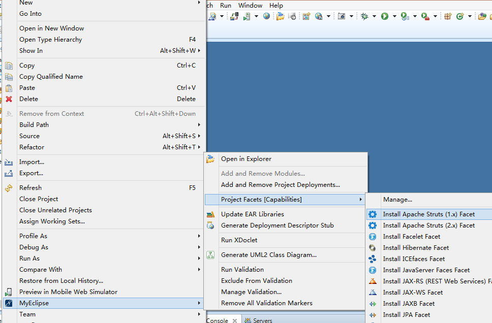The width and height of the screenshot is (492, 323).
Task: Click the globe web browser toolbar icon
Action: pyautogui.click(x=266, y=16)
